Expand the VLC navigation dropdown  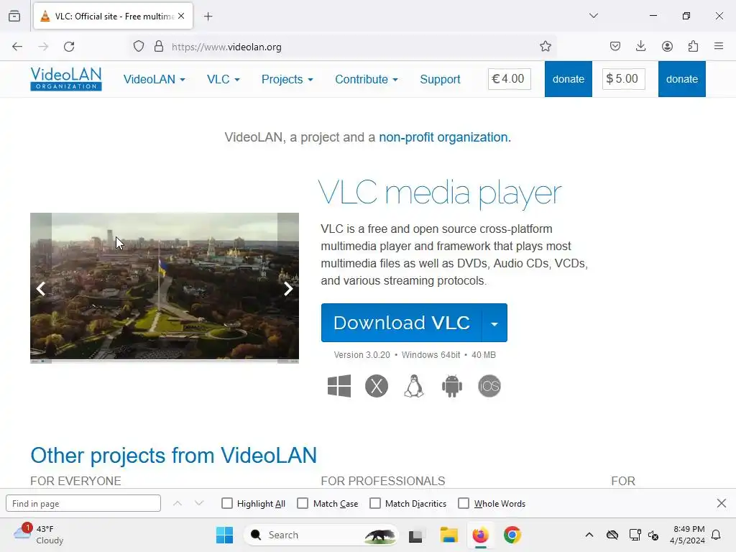coord(224,79)
